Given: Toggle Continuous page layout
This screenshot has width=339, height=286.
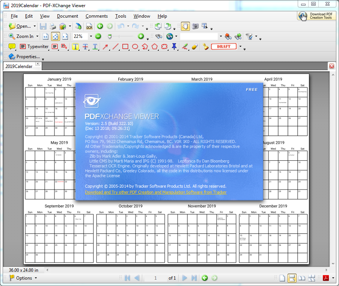Looking at the screenshot, I should click(292, 278).
